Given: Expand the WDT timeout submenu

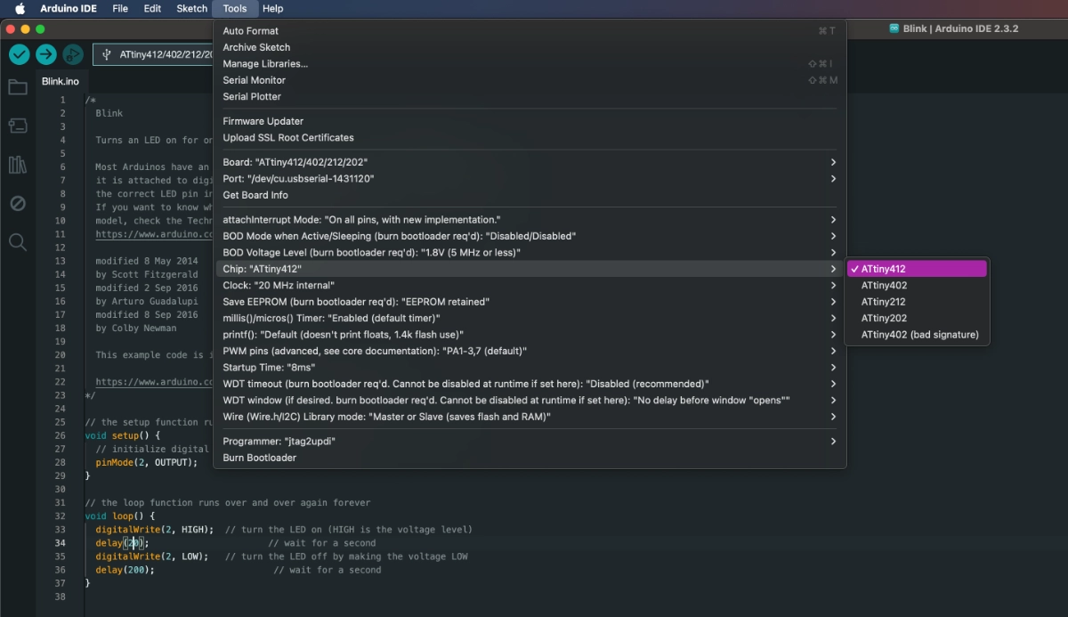Looking at the screenshot, I should (x=530, y=384).
